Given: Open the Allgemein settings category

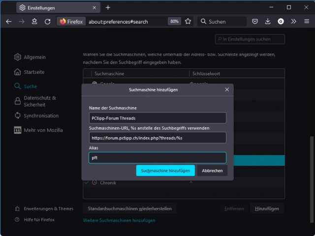Looking at the screenshot, I should [x=34, y=57].
